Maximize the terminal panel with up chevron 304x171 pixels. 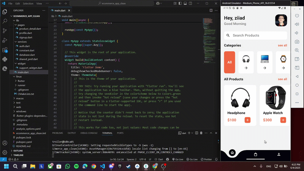(x=211, y=133)
